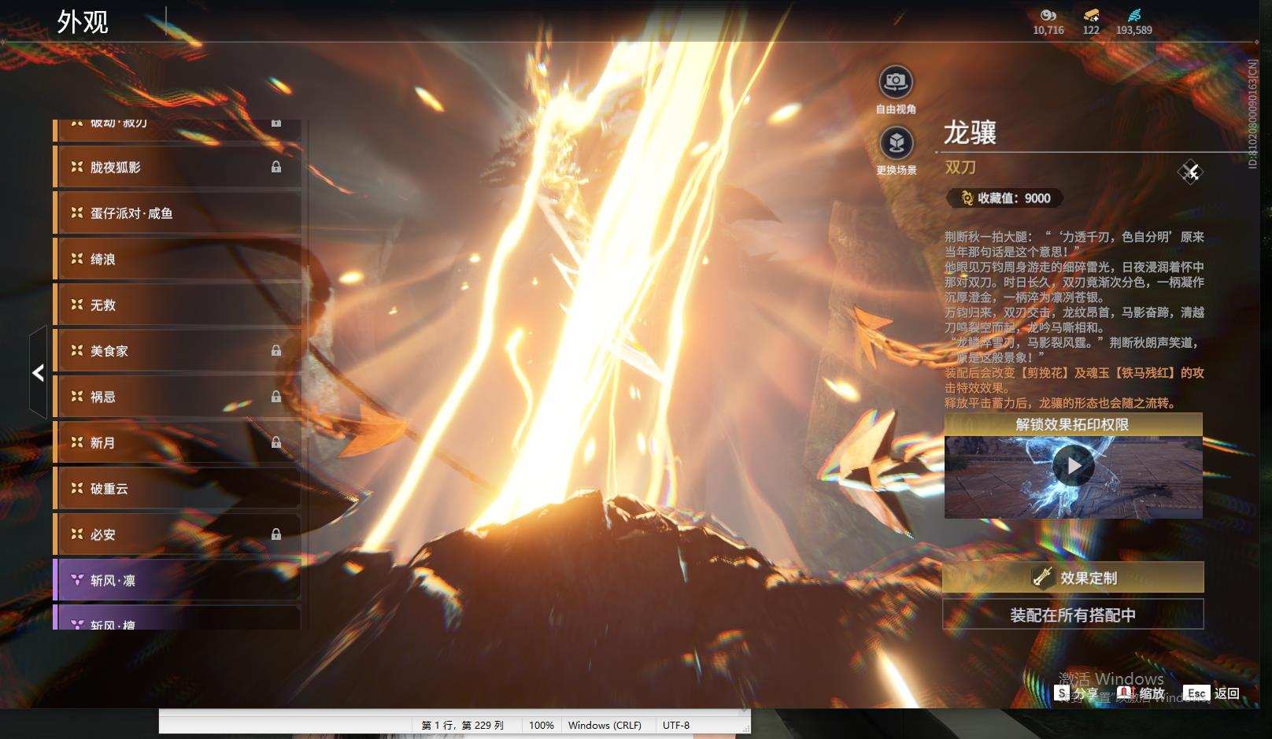Select the purple 新风·凛 skin entry
The image size is (1272, 739).
click(x=177, y=579)
